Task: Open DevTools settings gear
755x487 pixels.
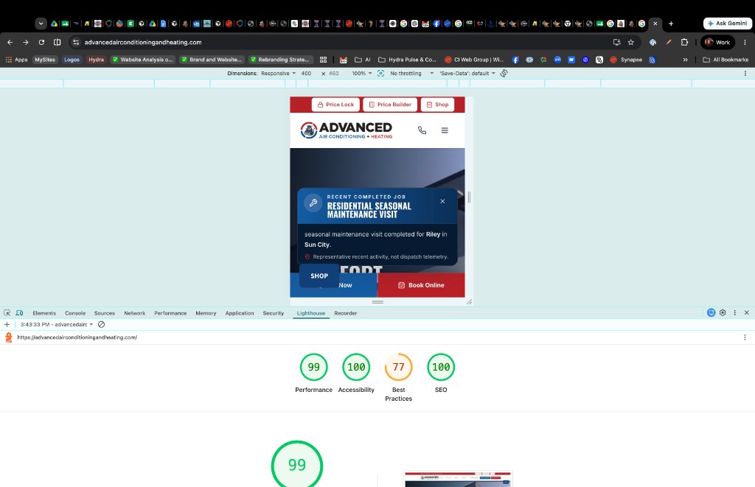Action: (723, 313)
